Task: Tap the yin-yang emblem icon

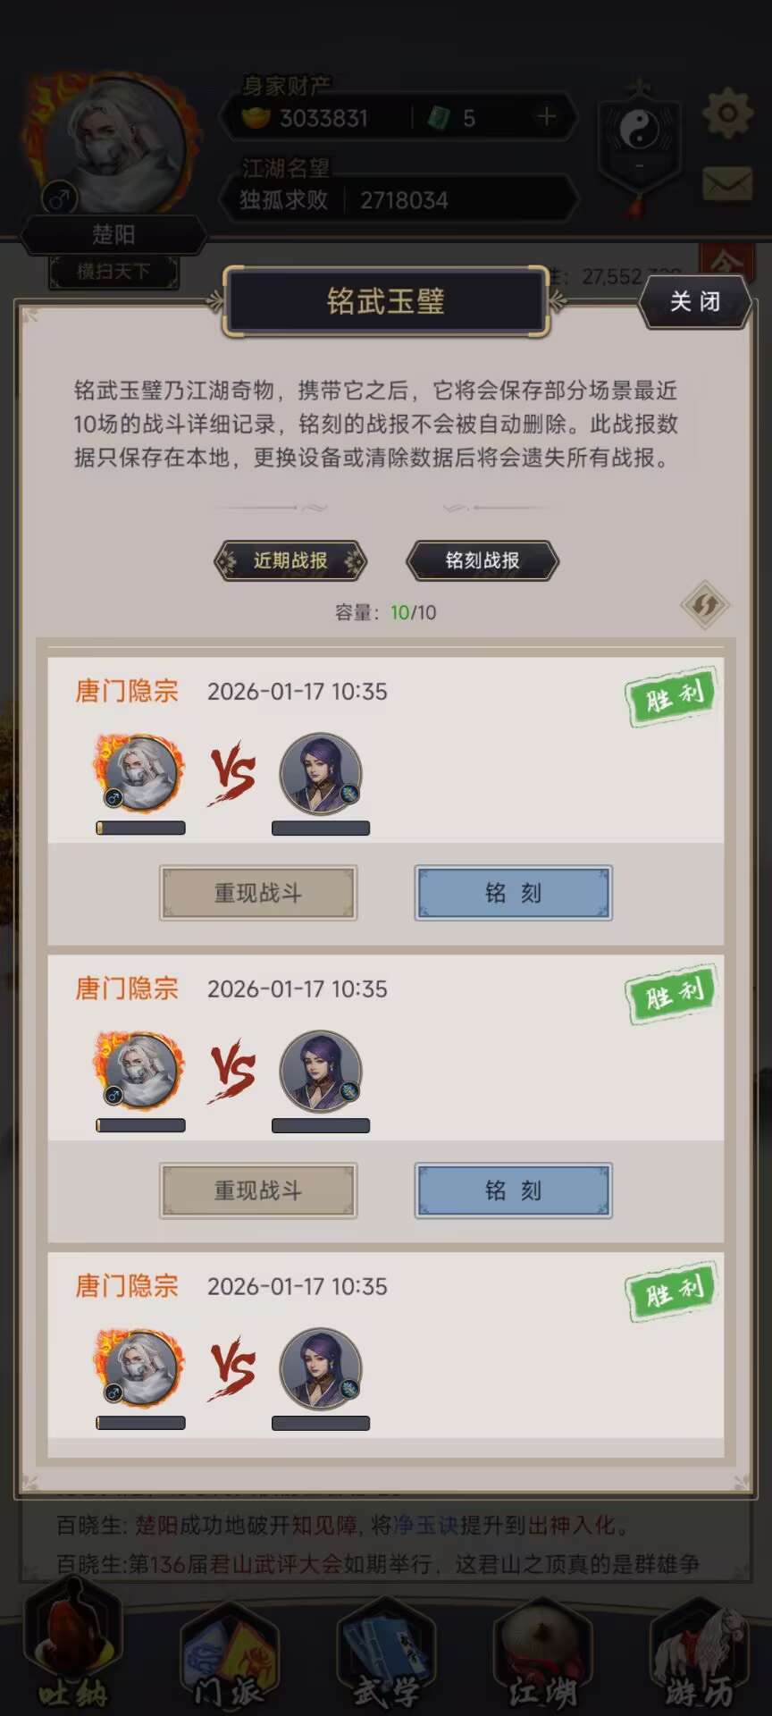Action: pos(639,132)
